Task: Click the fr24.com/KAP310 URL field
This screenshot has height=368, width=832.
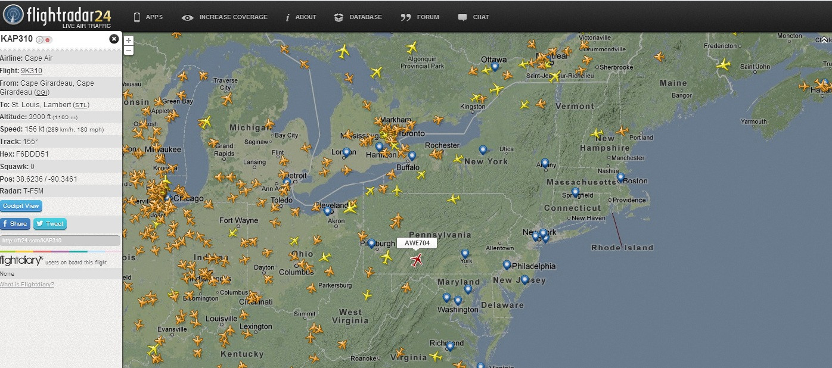Action: coord(60,241)
